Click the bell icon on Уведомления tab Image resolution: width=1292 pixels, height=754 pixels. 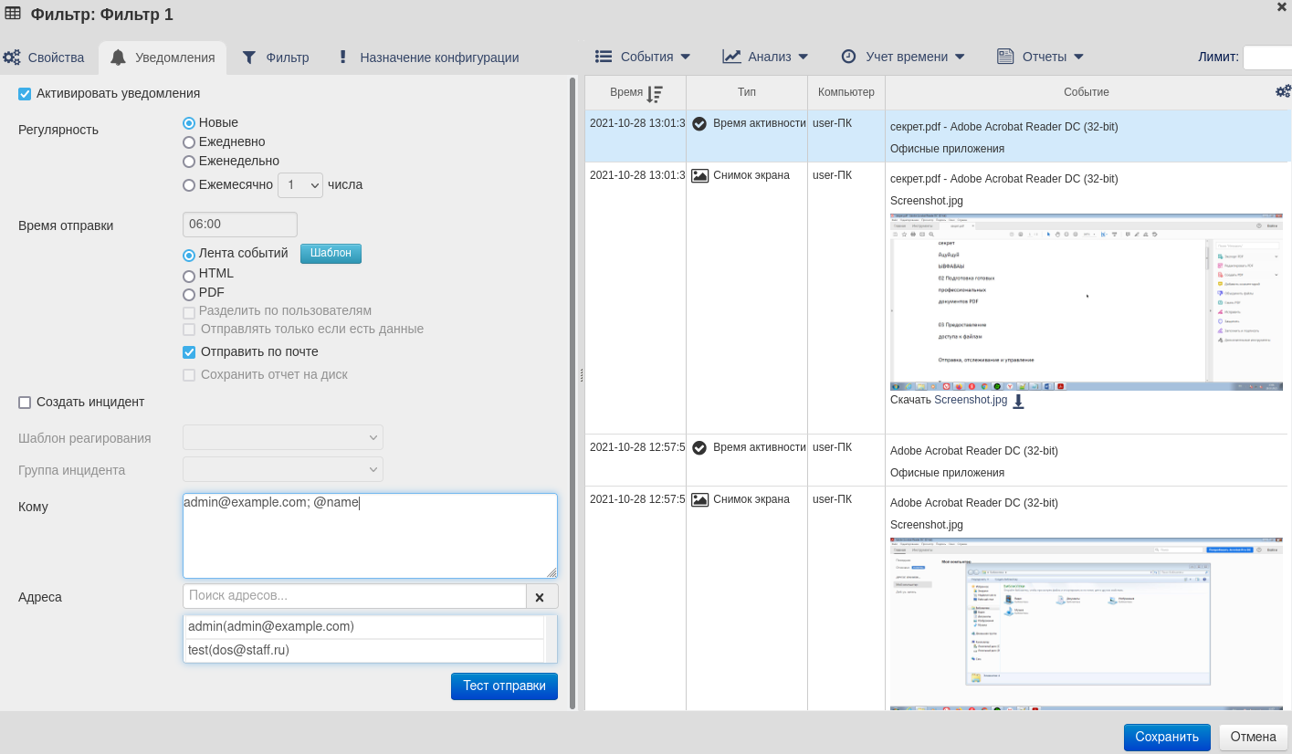click(x=118, y=58)
